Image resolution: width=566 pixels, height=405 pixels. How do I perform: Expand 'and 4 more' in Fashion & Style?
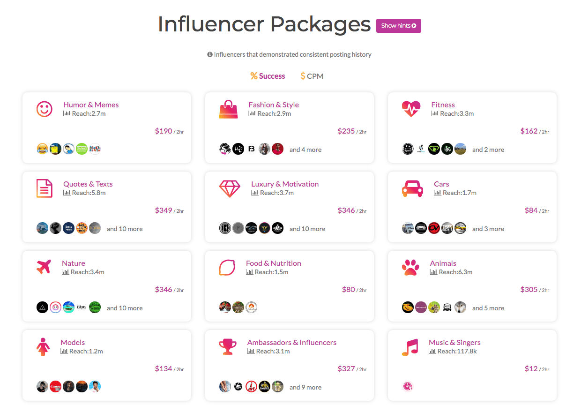(x=305, y=150)
